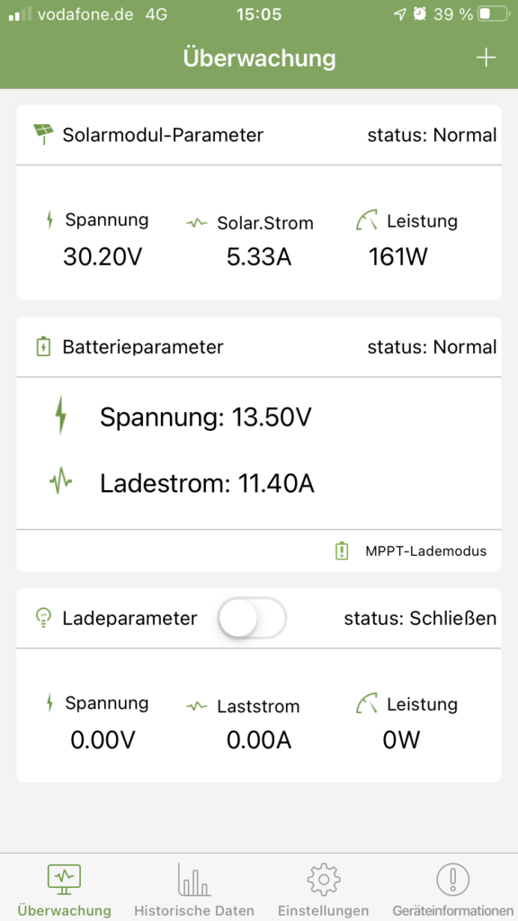Tap the Solarmodul-Parameter status Normal text
Image resolution: width=518 pixels, height=921 pixels.
tap(433, 135)
